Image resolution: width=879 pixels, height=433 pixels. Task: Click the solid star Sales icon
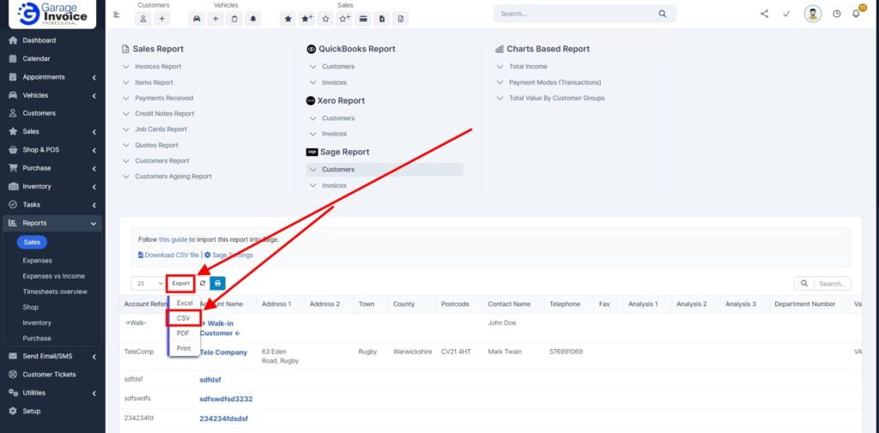click(288, 19)
